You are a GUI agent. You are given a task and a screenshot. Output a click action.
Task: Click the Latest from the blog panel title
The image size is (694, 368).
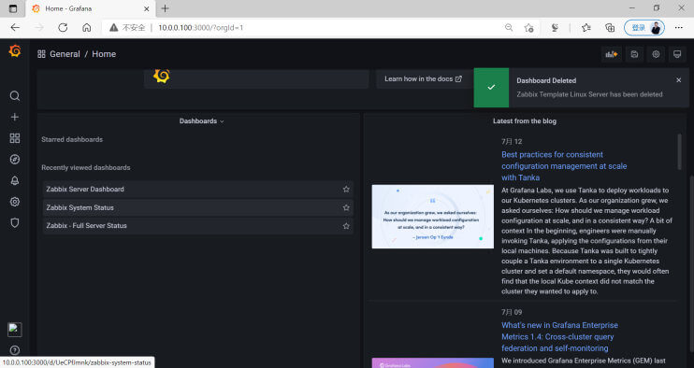click(x=525, y=121)
